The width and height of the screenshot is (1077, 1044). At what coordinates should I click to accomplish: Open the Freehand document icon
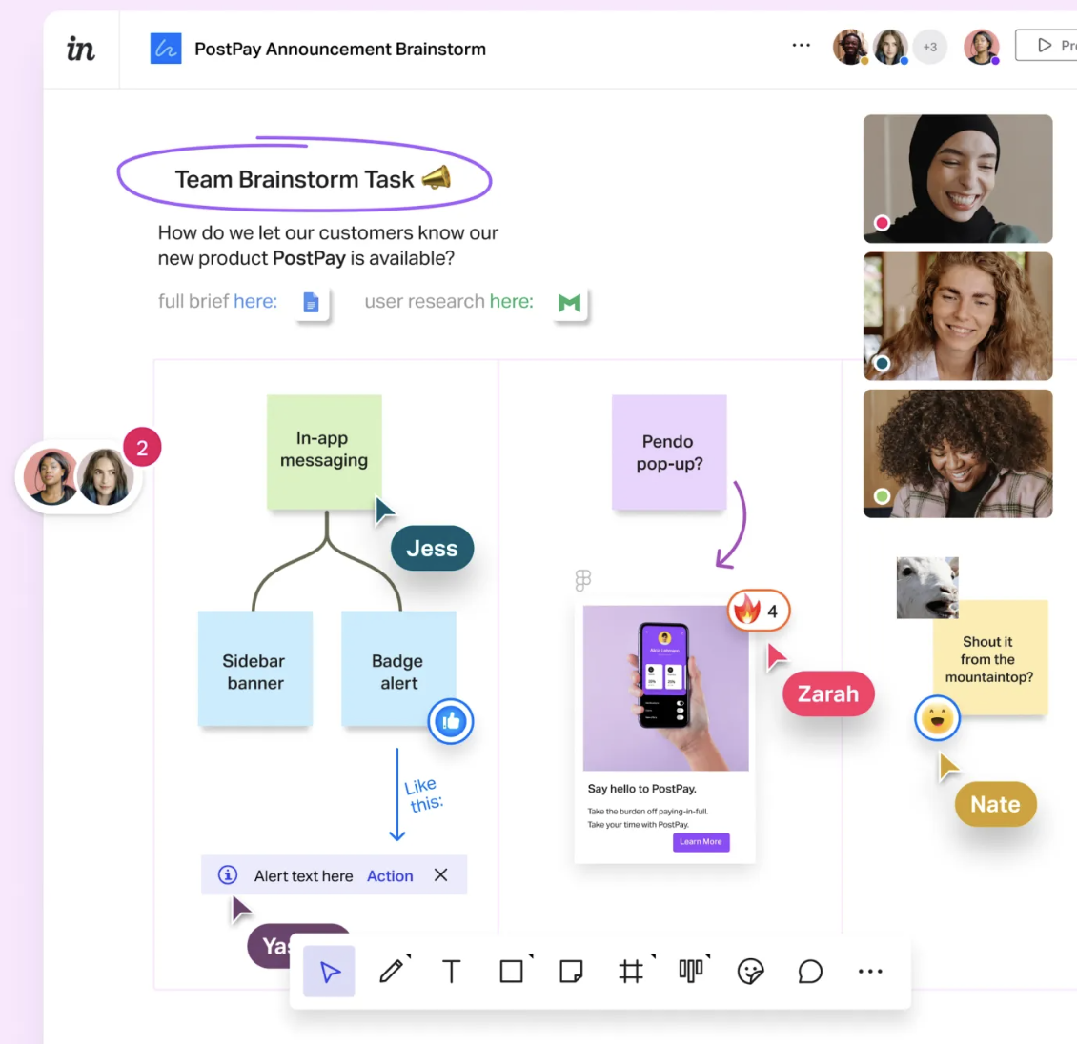pos(166,49)
